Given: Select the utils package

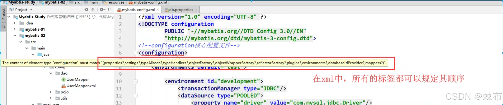Looking at the screenshot, I should [x=64, y=98].
